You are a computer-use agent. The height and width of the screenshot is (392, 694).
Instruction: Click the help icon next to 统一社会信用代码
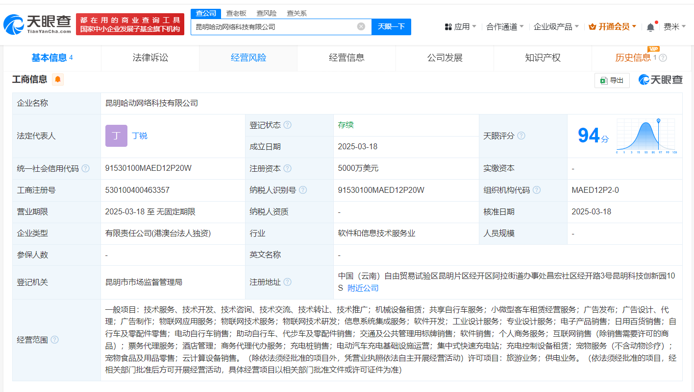pyautogui.click(x=86, y=168)
